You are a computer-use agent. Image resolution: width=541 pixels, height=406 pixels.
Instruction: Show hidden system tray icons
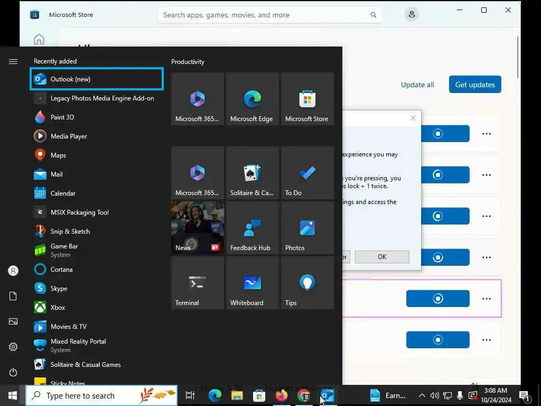(422, 395)
